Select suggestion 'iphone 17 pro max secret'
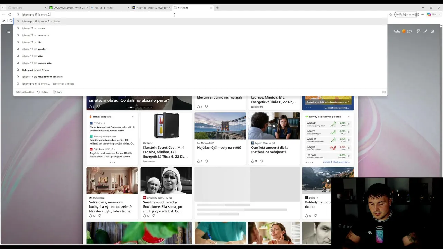The width and height of the screenshot is (443, 249). pyautogui.click(x=200, y=35)
